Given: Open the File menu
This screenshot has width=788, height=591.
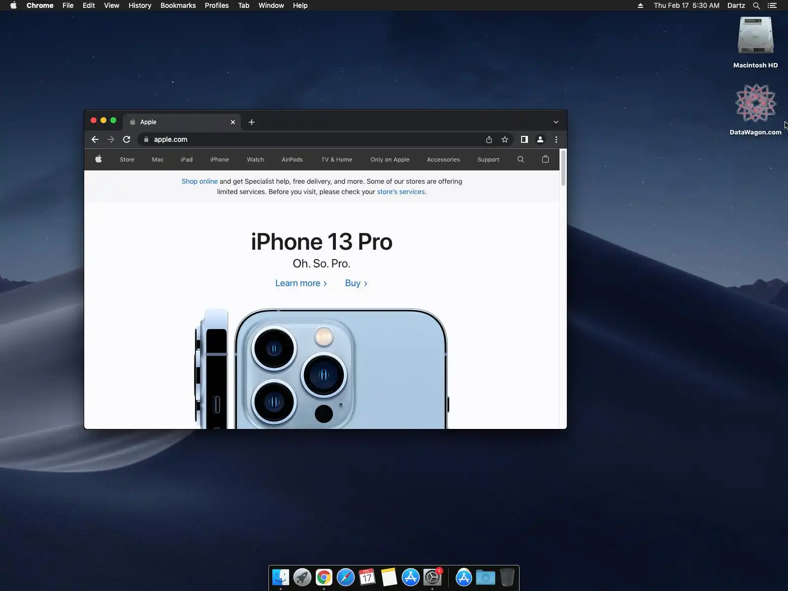Looking at the screenshot, I should click(68, 5).
